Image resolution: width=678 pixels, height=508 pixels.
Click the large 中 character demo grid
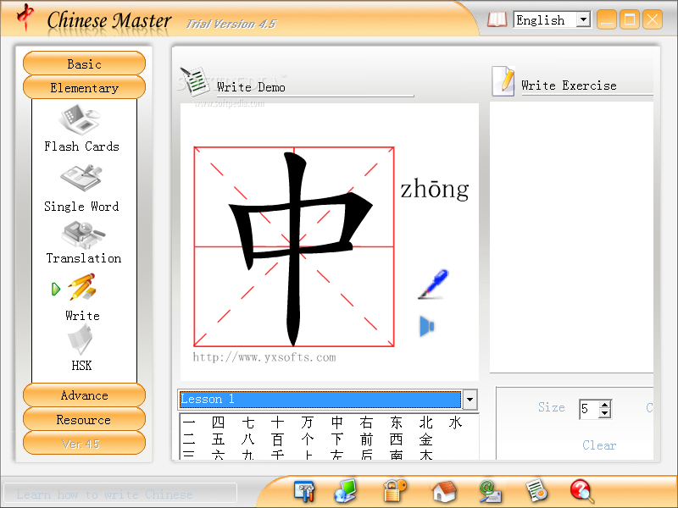[294, 246]
